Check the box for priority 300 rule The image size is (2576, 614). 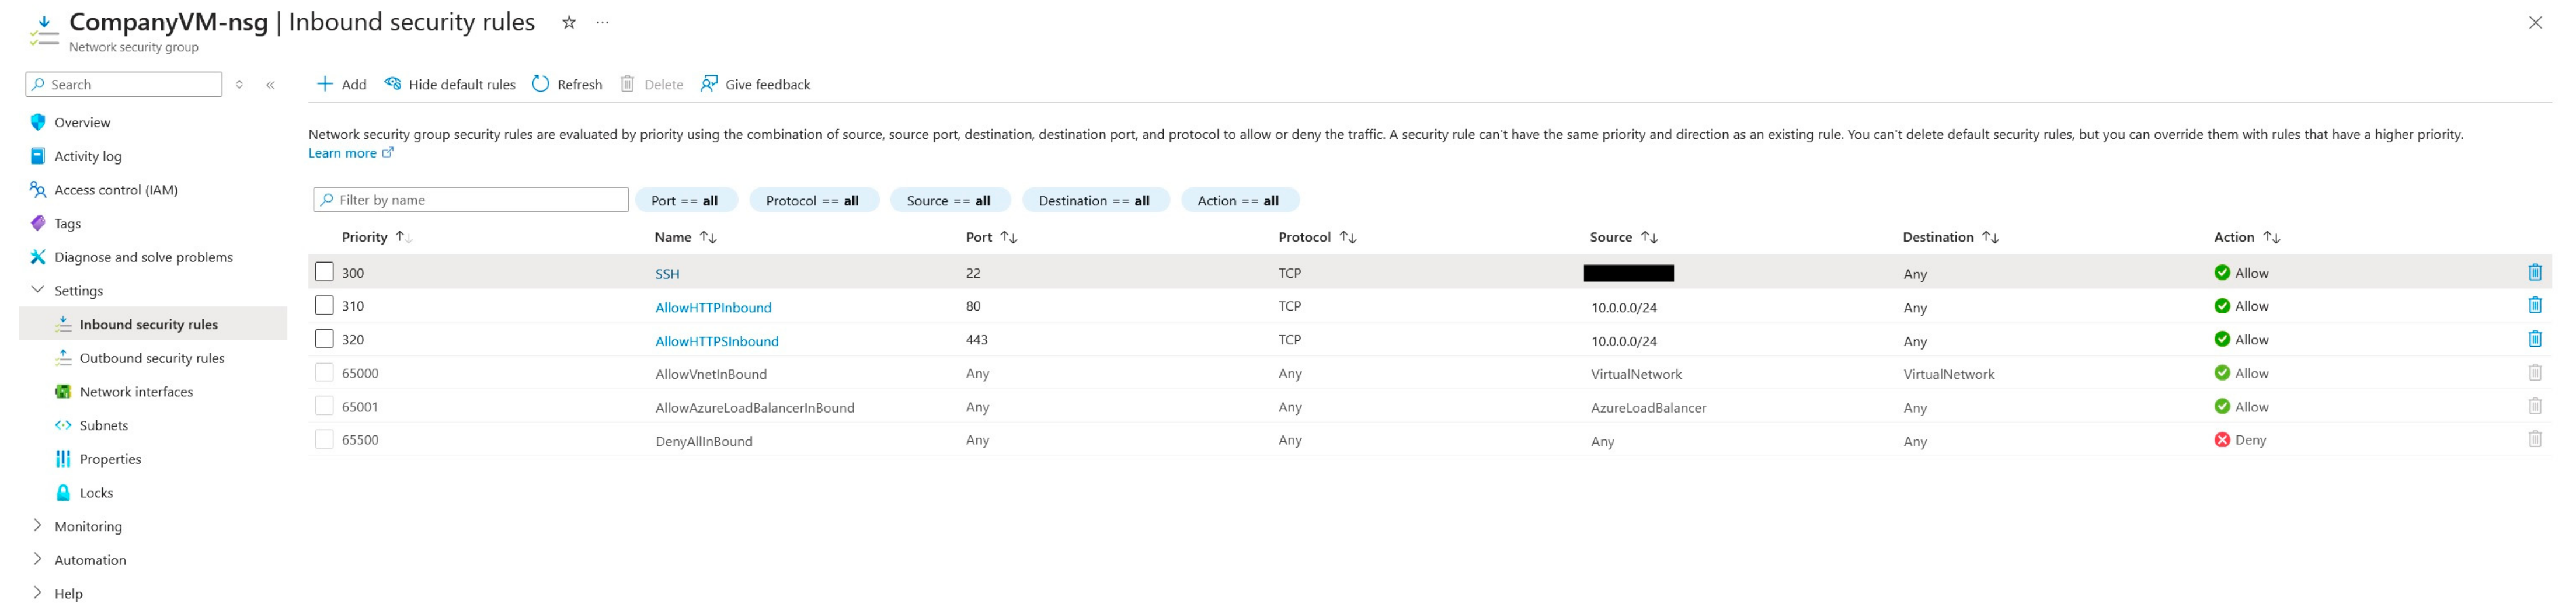click(x=324, y=272)
